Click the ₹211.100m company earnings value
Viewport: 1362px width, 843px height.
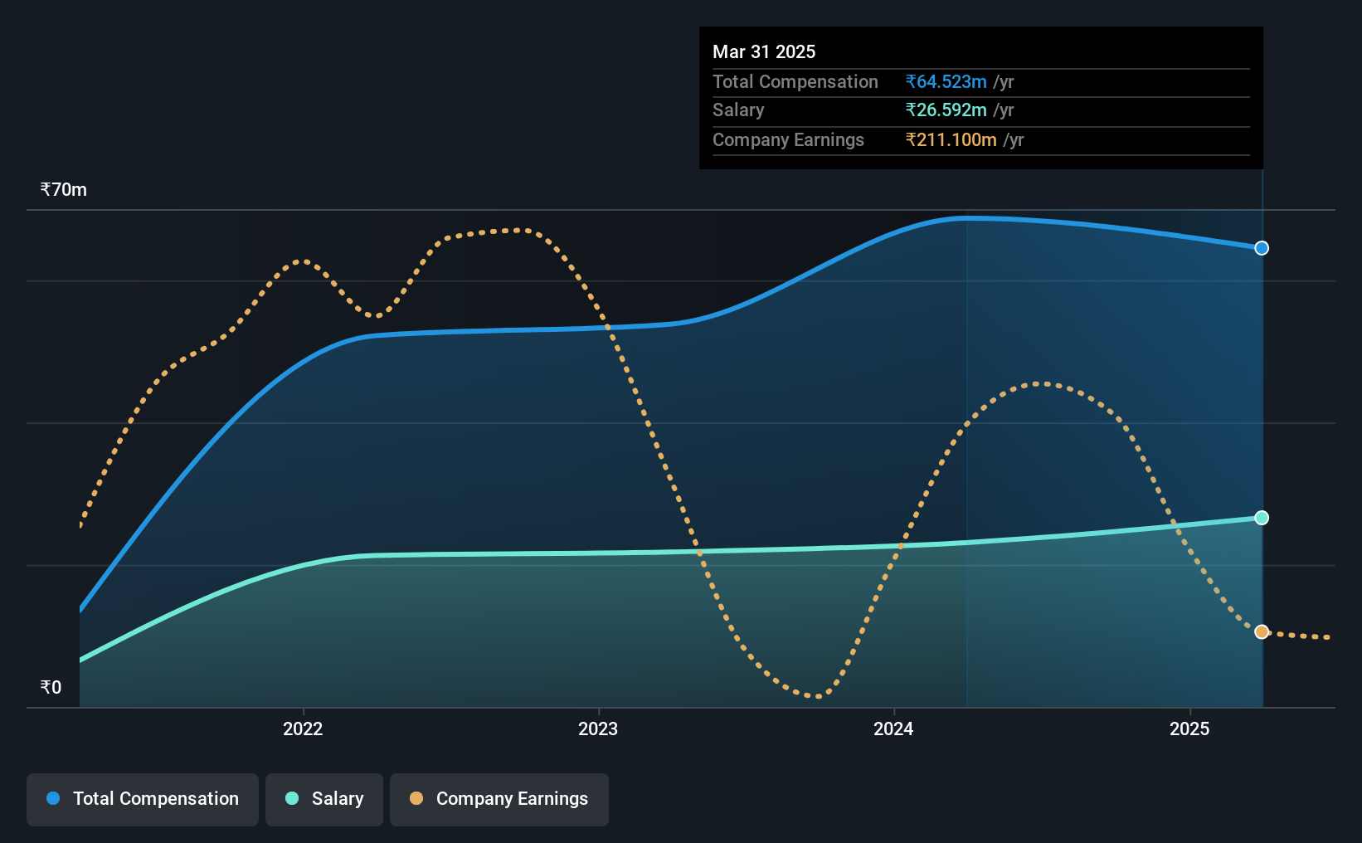951,139
